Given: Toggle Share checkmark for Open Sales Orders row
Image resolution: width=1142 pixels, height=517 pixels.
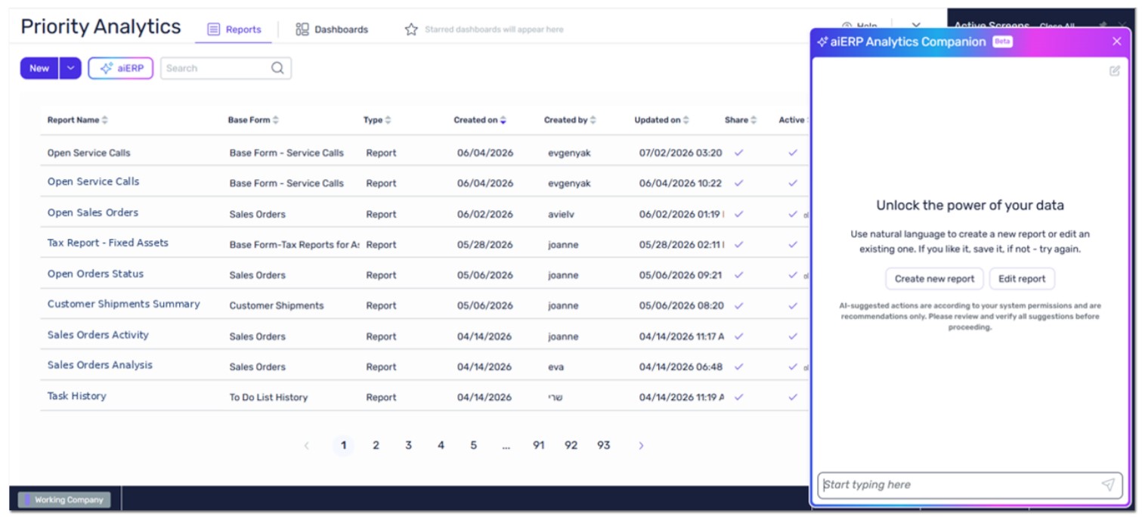Looking at the screenshot, I should click(x=739, y=214).
